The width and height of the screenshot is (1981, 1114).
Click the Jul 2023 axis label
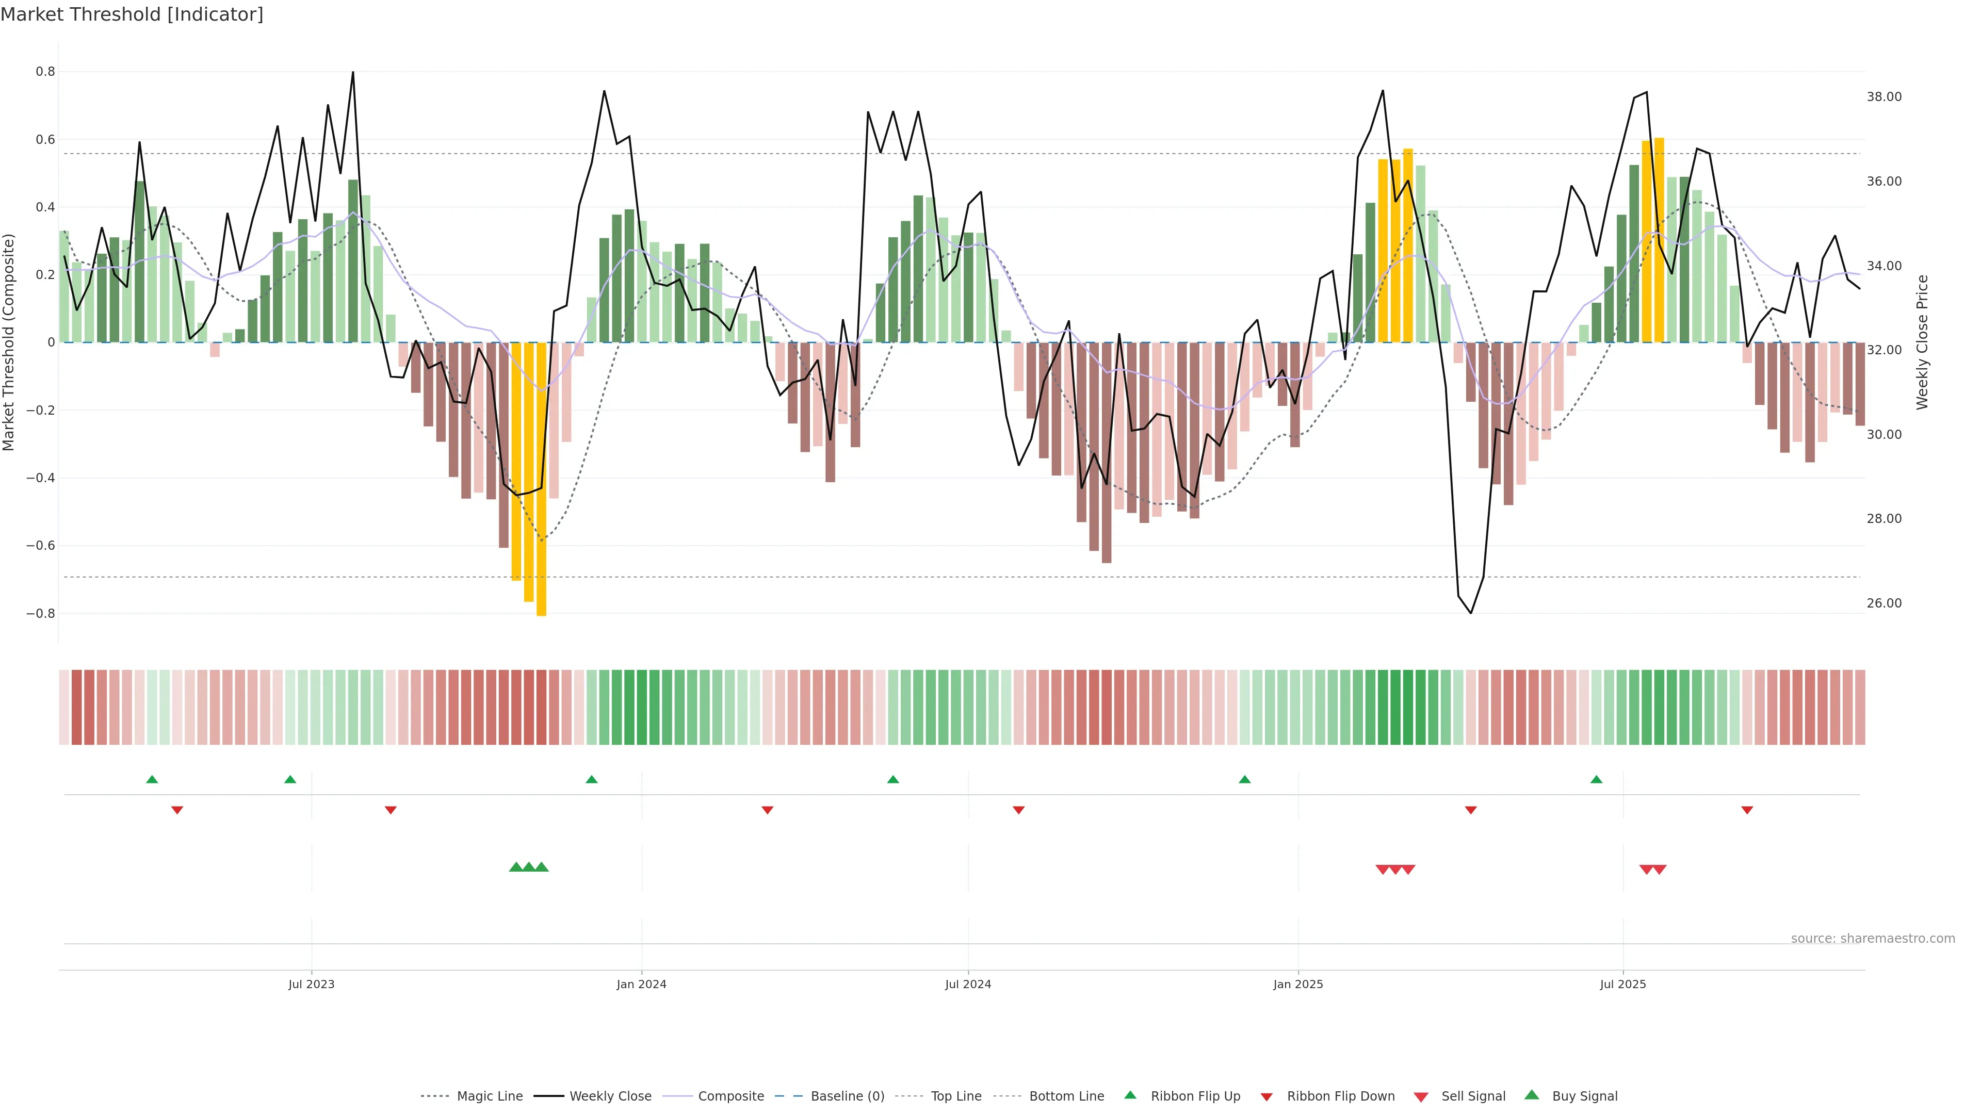tap(312, 984)
